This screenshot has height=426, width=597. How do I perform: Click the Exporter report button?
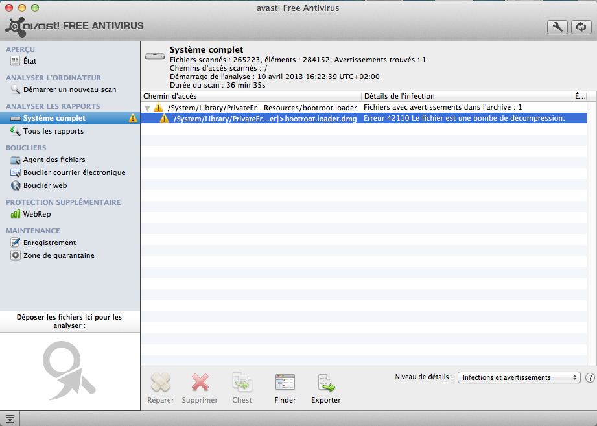326,388
